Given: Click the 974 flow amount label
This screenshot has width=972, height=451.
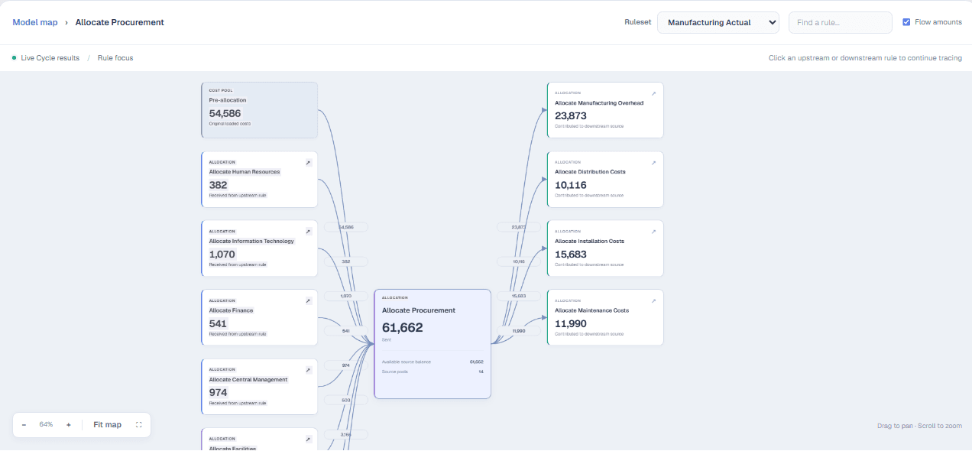Looking at the screenshot, I should coord(346,365).
